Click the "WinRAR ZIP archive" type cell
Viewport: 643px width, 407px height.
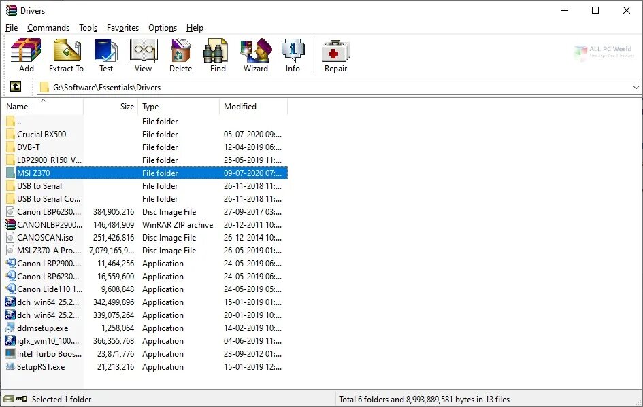pos(178,224)
